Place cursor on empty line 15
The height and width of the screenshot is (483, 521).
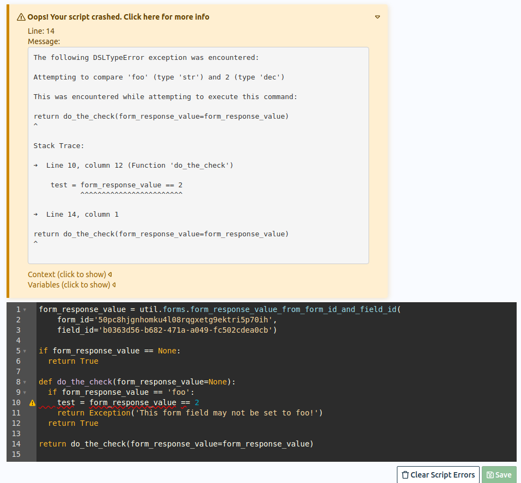pyautogui.click(x=218, y=454)
